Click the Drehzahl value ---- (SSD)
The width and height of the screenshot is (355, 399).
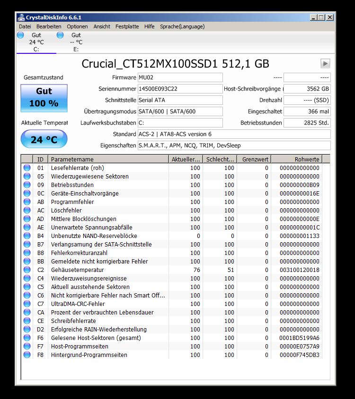(307, 100)
